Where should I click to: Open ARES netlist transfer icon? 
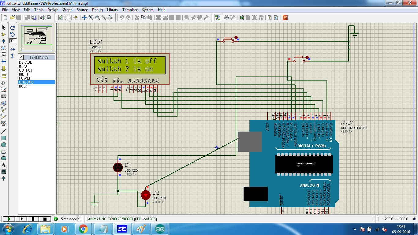pos(285,18)
